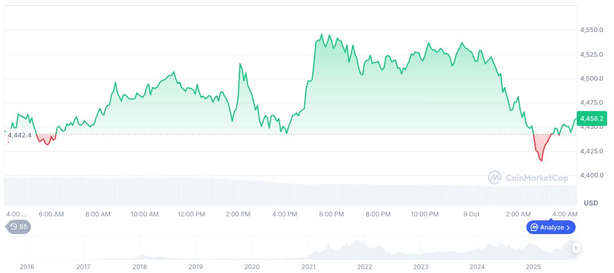Viewport: 614px width, 273px height.
Task: Click the range slider pause-style handle
Action: pyautogui.click(x=576, y=248)
